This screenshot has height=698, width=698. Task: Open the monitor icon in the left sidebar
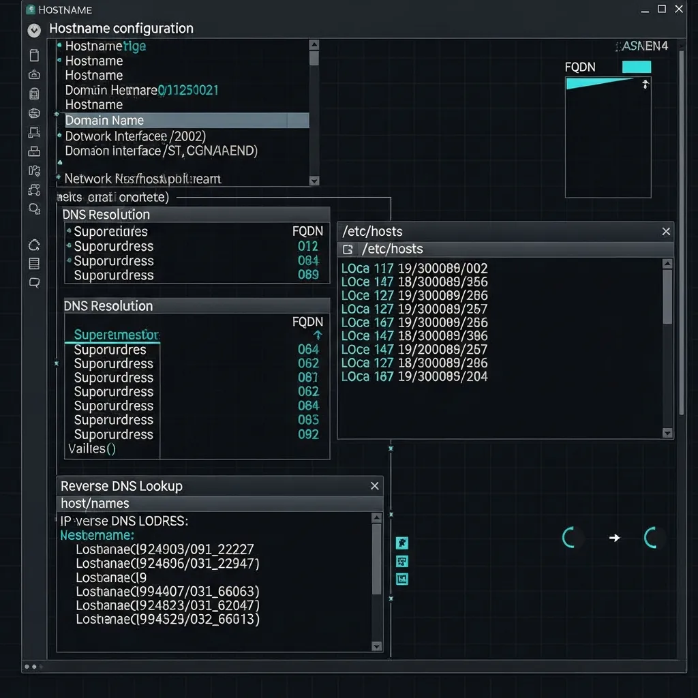tap(34, 132)
